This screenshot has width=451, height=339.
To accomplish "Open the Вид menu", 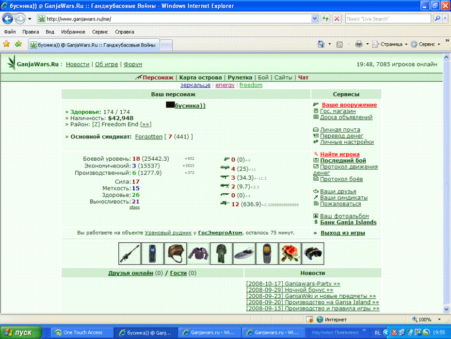I will click(x=50, y=32).
